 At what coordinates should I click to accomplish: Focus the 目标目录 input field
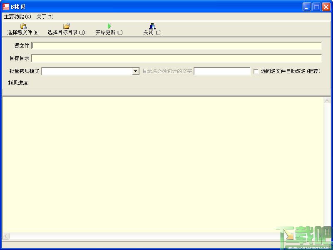coord(176,58)
